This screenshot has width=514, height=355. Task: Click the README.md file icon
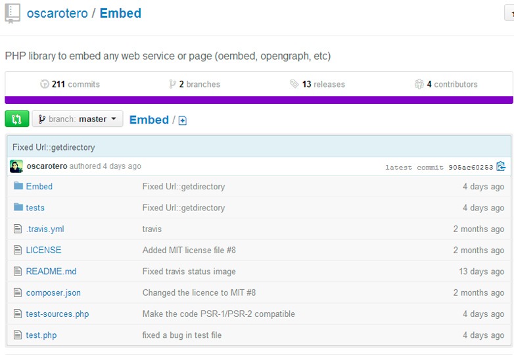click(x=18, y=271)
